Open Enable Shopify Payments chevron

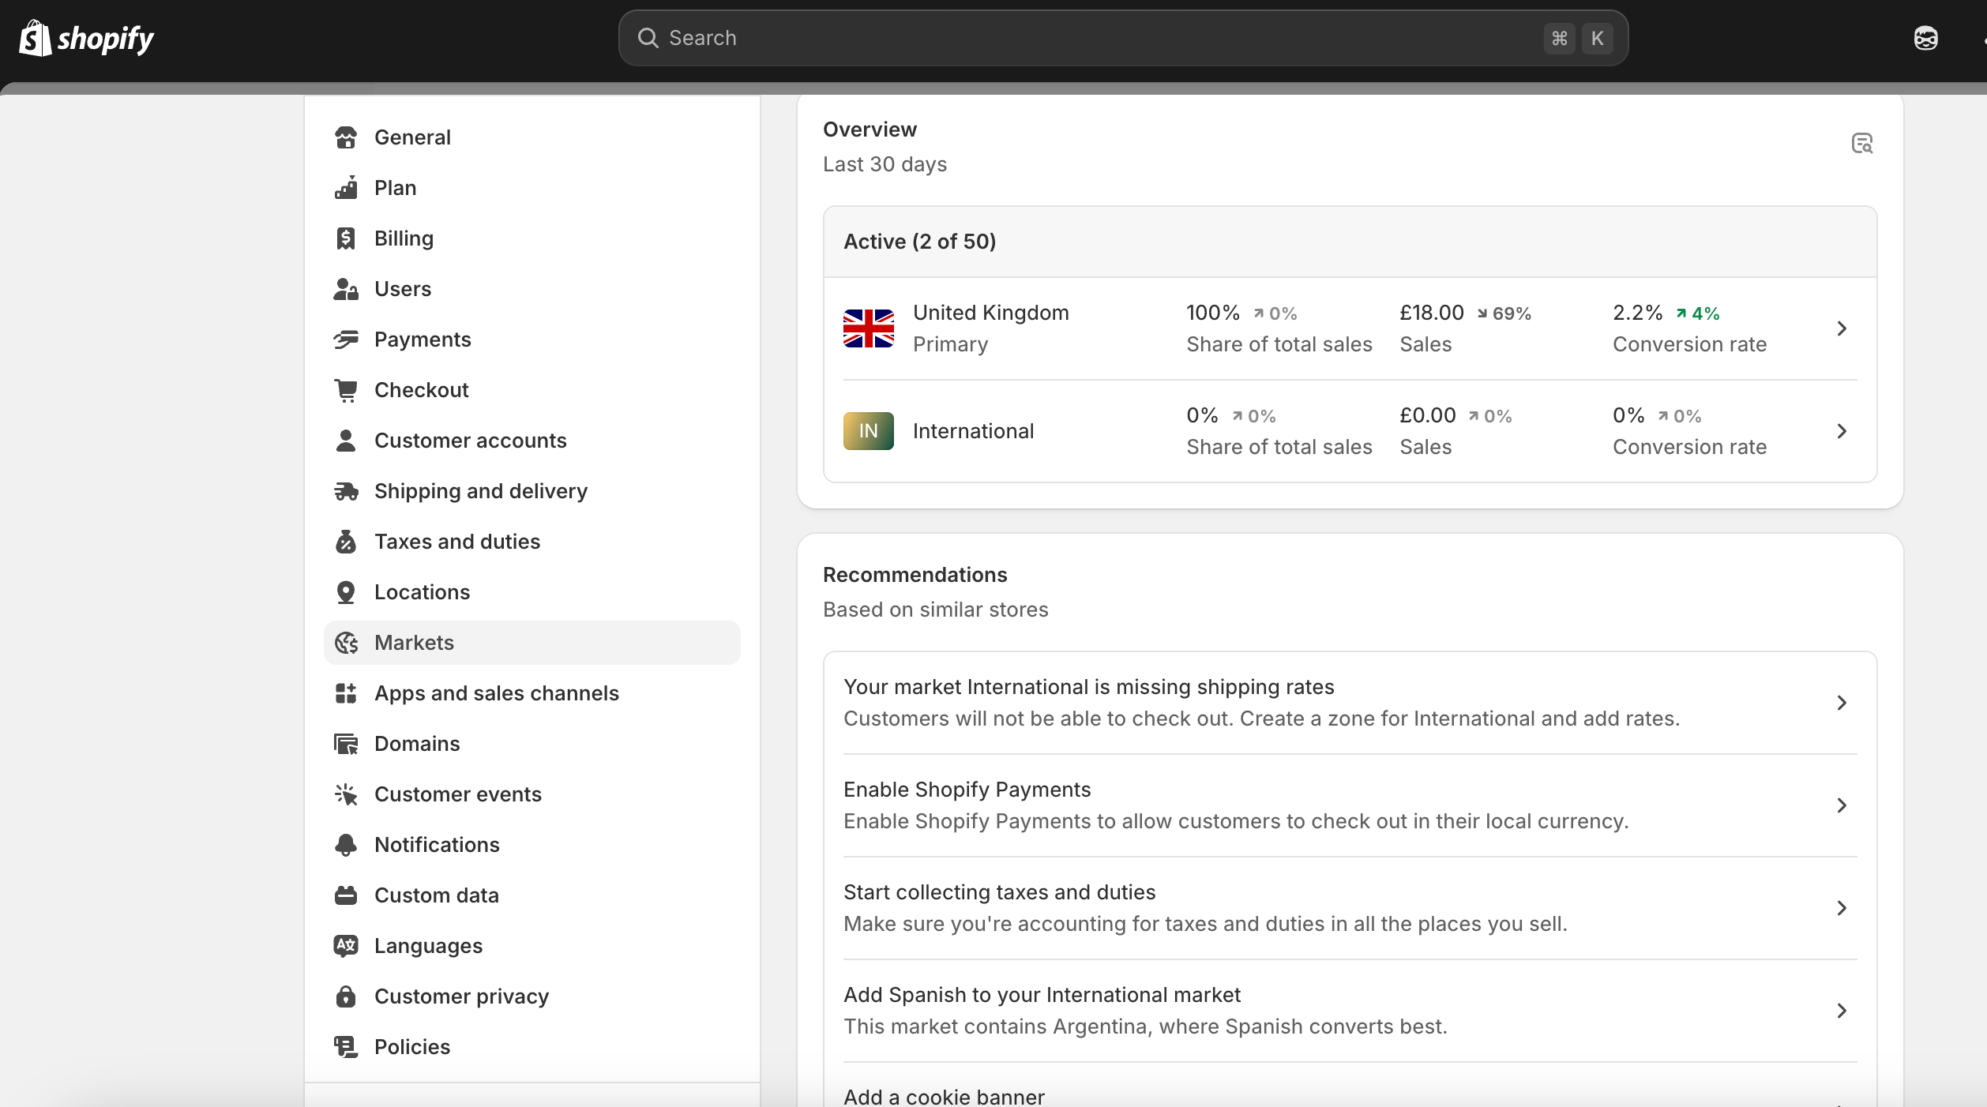pyautogui.click(x=1841, y=805)
